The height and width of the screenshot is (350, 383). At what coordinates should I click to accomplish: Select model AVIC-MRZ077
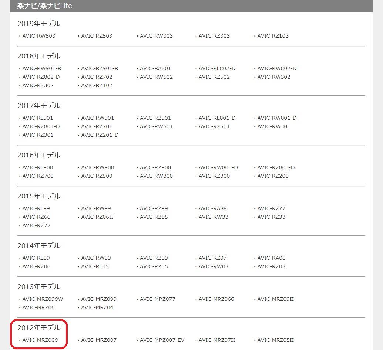(x=158, y=299)
